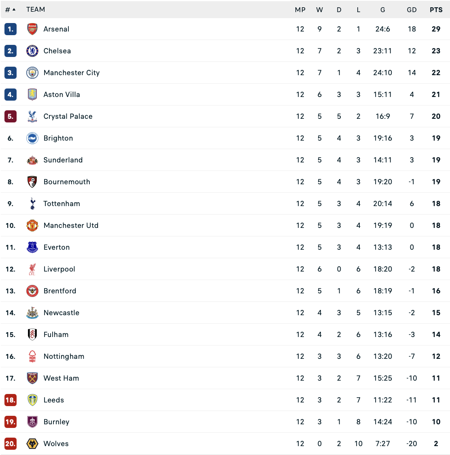Click the Tottenham cockerel crest icon
Image resolution: width=450 pixels, height=455 pixels.
tap(32, 204)
